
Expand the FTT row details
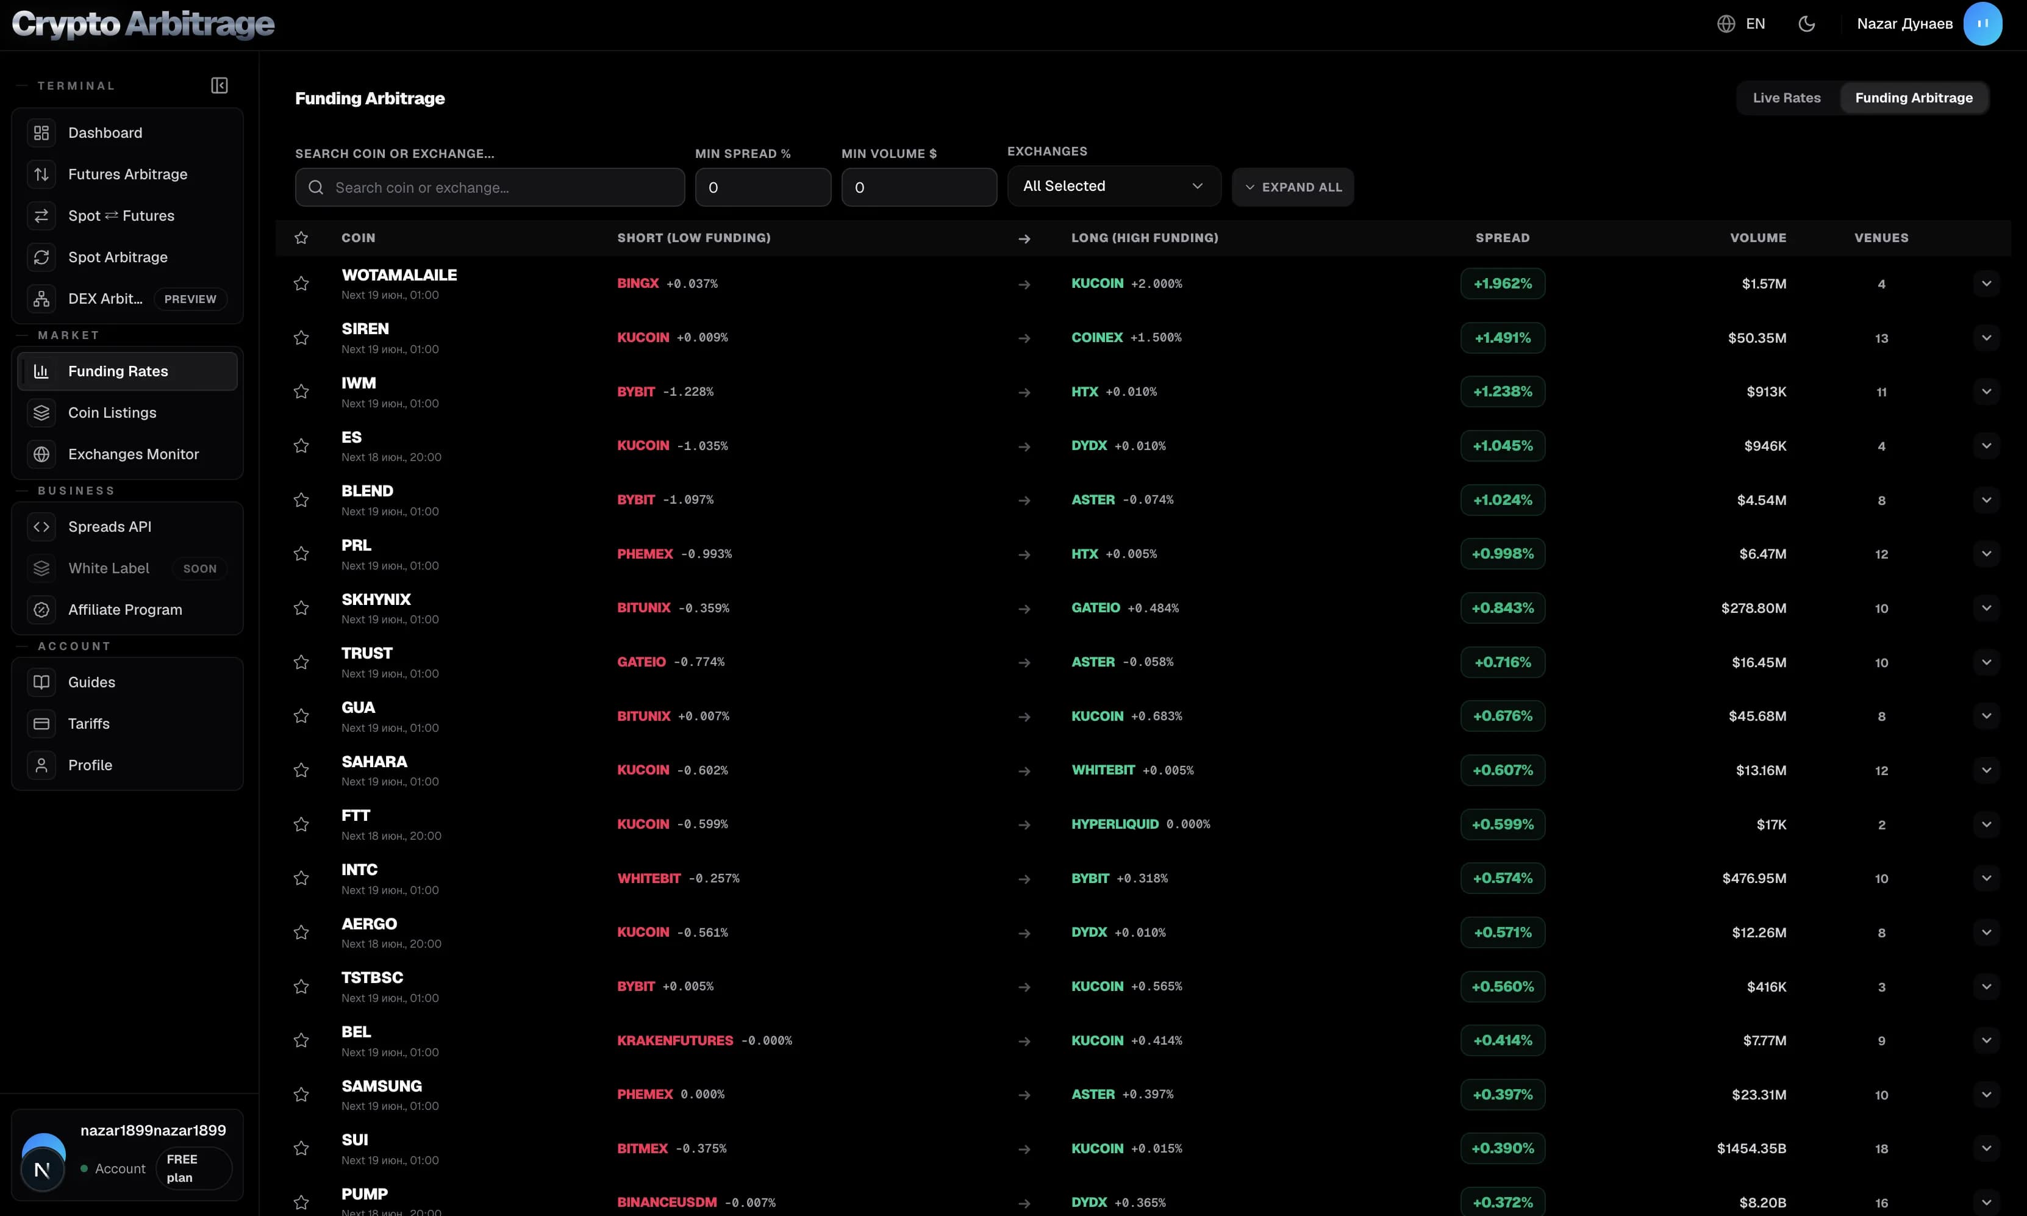pyautogui.click(x=1986, y=824)
